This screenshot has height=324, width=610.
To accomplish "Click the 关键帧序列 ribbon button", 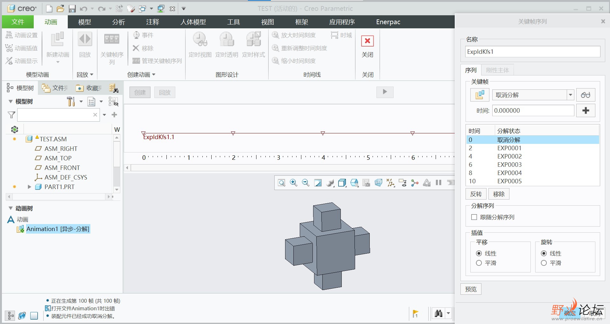I will pyautogui.click(x=112, y=48).
